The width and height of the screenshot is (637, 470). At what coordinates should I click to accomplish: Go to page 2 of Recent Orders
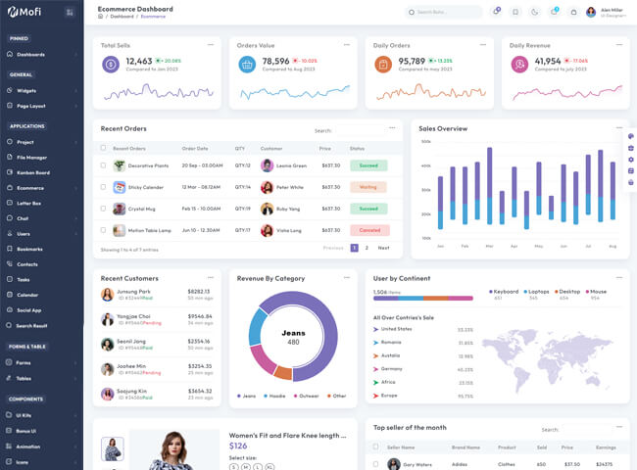pyautogui.click(x=367, y=248)
